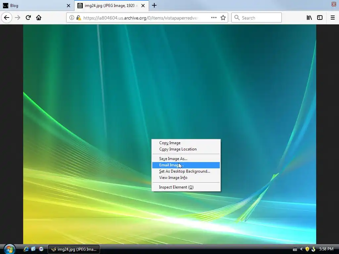Click the 5:58 PM clock
The image size is (339, 254).
coord(326,249)
